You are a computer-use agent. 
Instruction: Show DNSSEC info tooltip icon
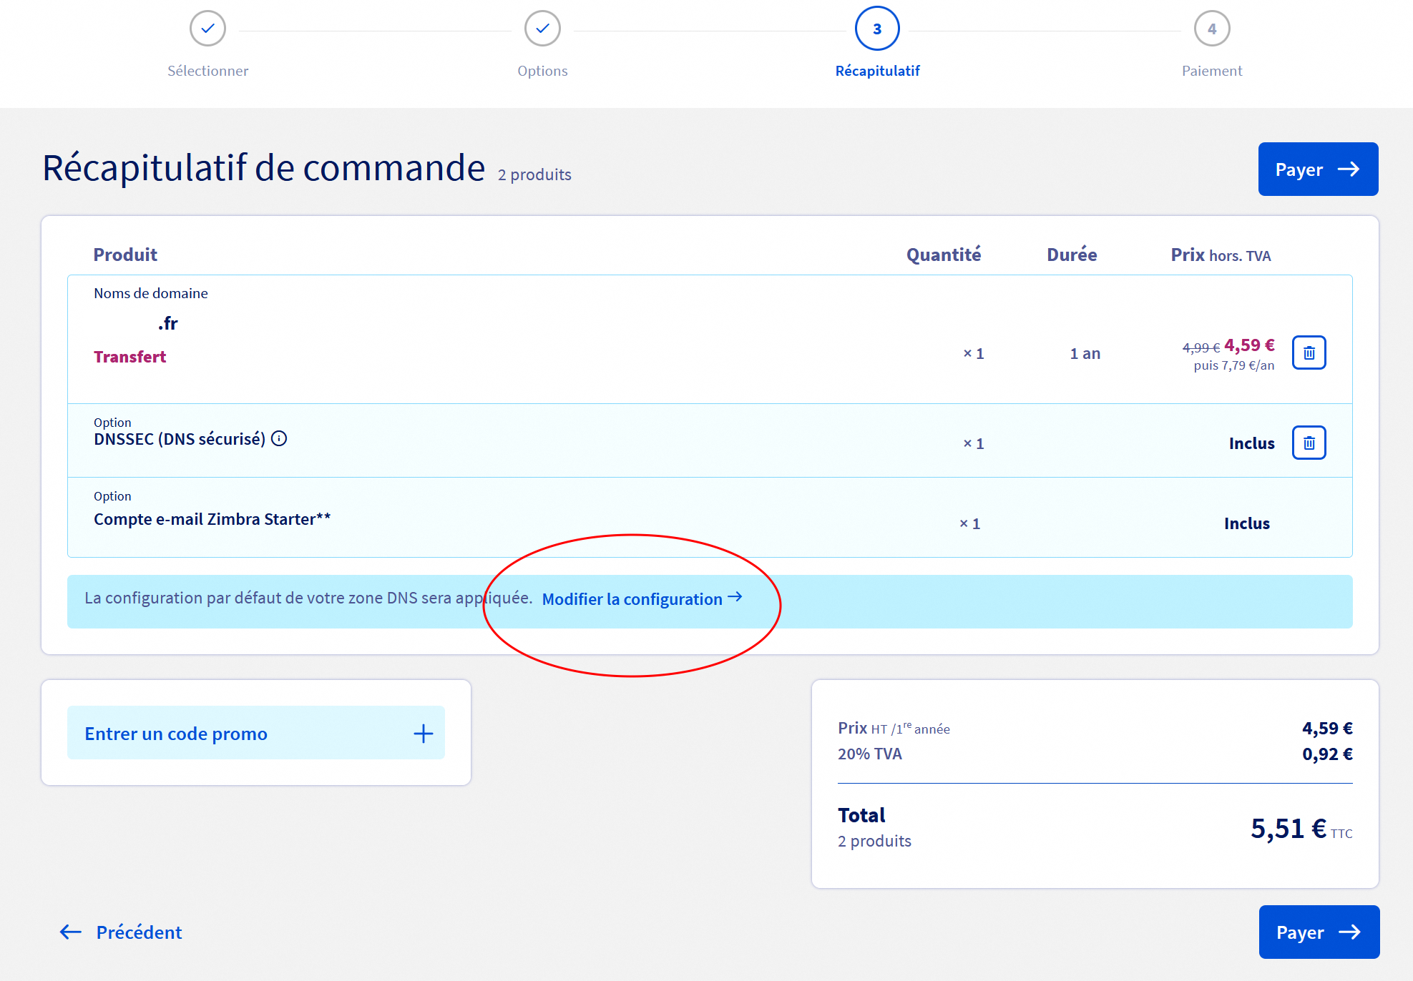(x=279, y=438)
